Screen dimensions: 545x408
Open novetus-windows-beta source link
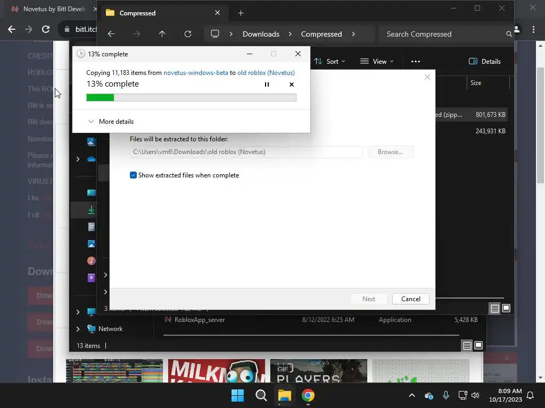[x=196, y=72]
